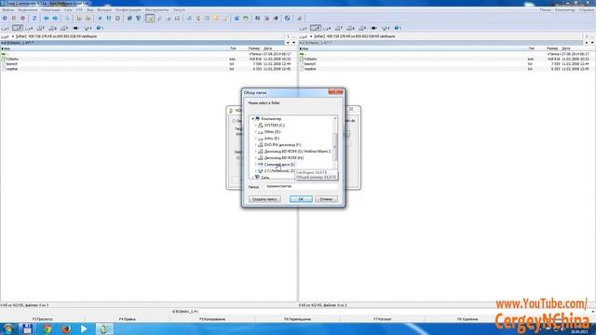
Task: Click F7 Каталог button
Action: [x=383, y=319]
